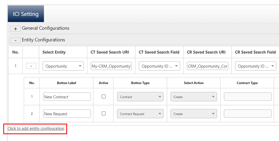The height and width of the screenshot is (141, 279).
Task: Click Contract Type field in New Request row
Action: click(x=248, y=114)
